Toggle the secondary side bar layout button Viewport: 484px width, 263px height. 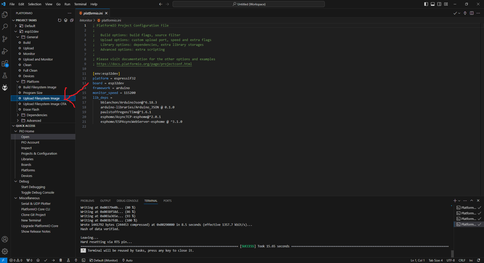[x=439, y=4]
